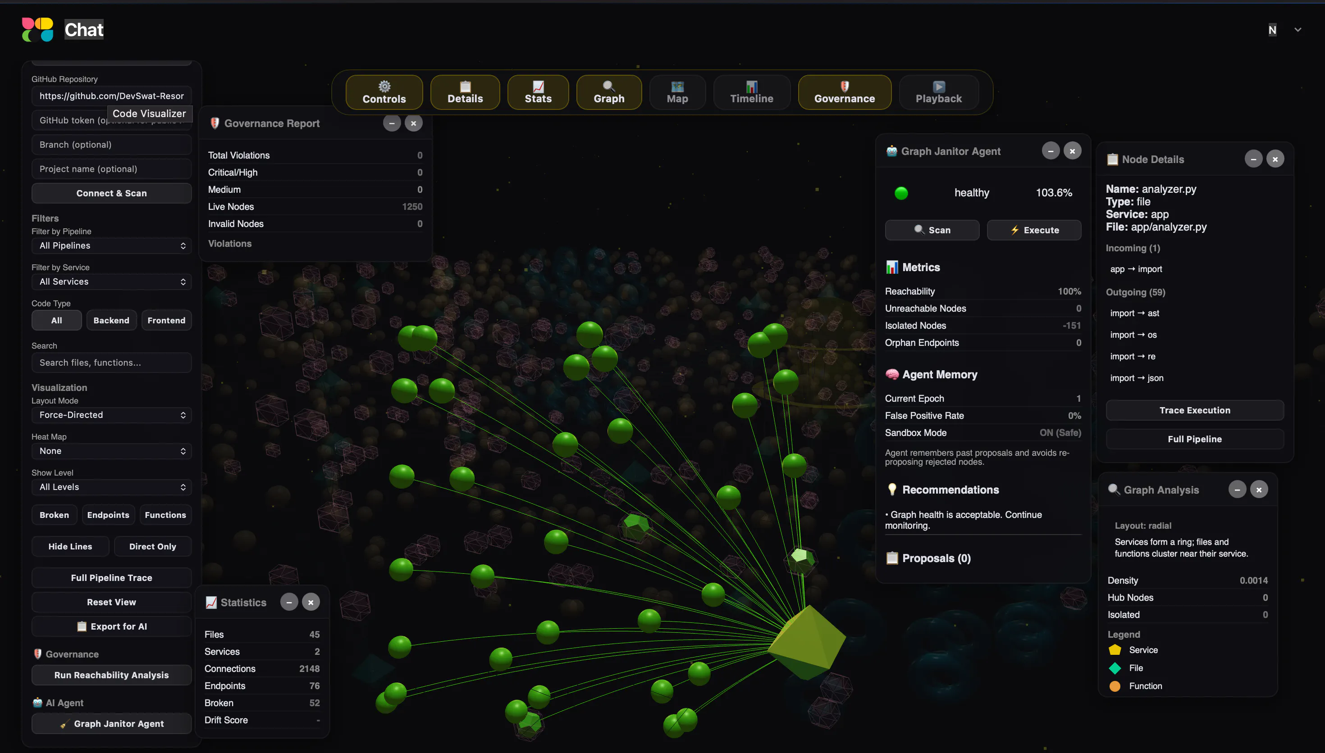The image size is (1325, 753).
Task: Click the Recommendations lightbulb icon
Action: pyautogui.click(x=891, y=489)
